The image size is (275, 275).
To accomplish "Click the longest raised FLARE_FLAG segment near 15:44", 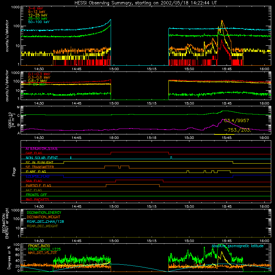I will [x=224, y=170].
